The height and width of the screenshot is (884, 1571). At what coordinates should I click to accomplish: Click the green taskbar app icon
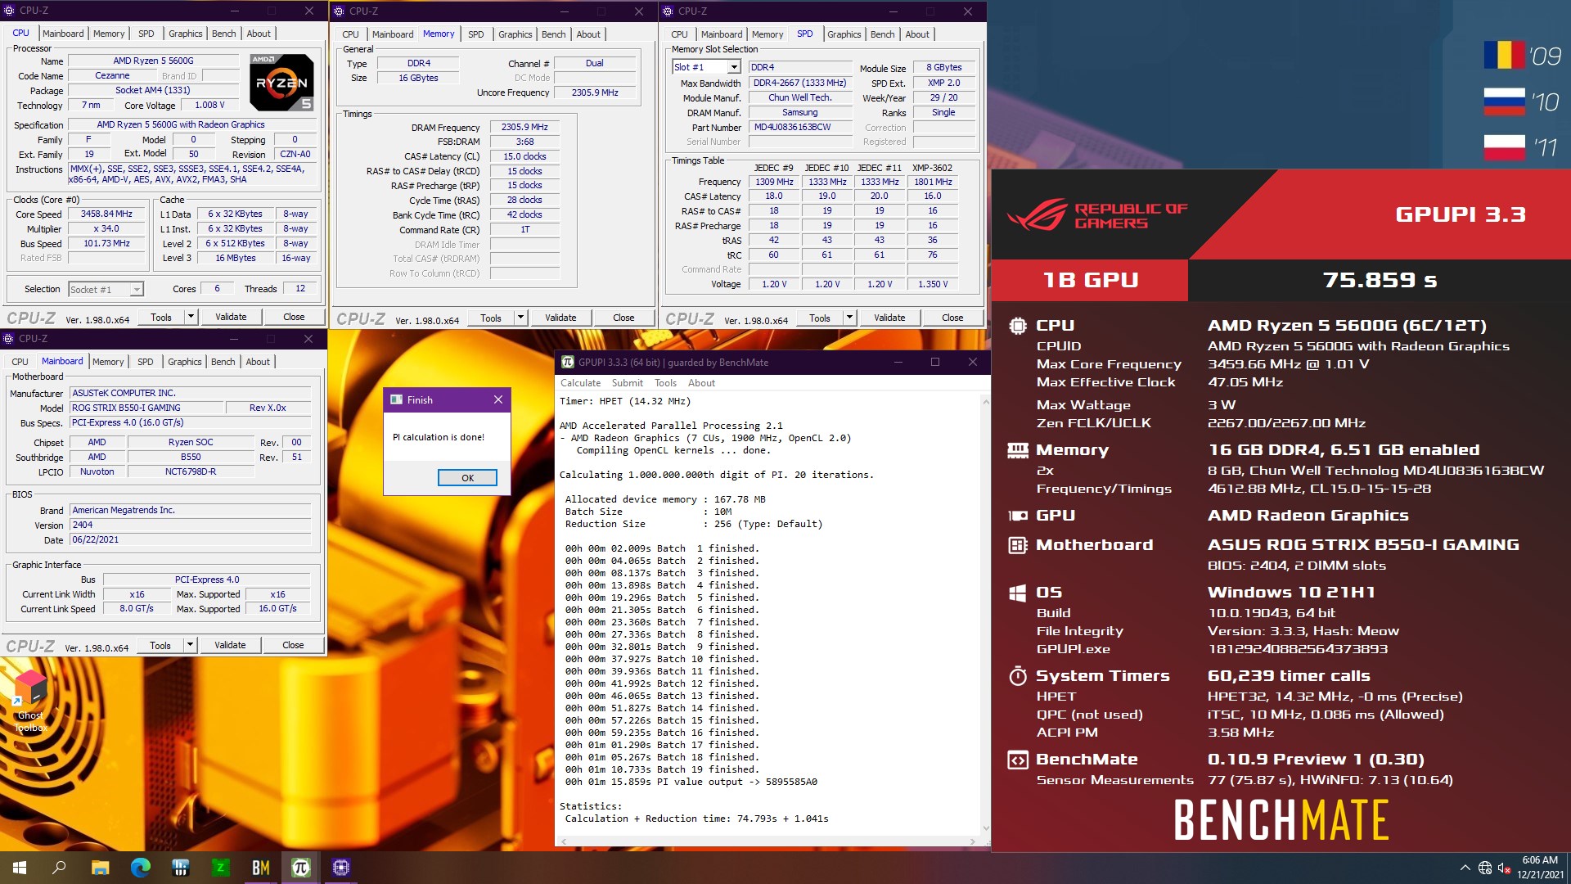(221, 868)
